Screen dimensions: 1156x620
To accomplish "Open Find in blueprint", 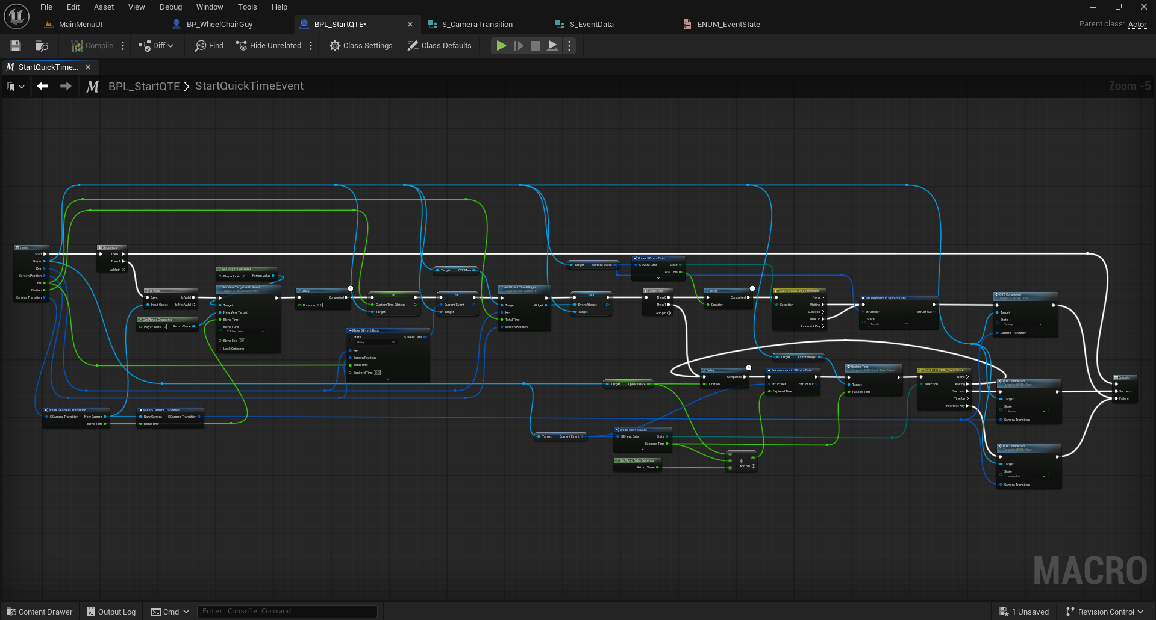I will (x=209, y=46).
